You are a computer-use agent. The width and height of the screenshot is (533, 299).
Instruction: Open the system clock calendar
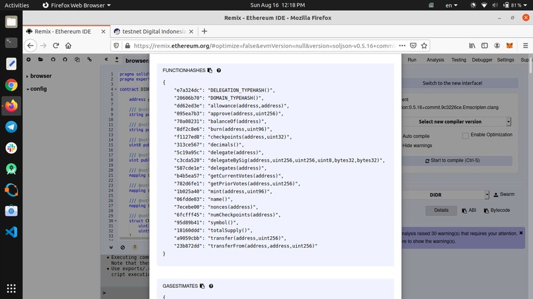(277, 5)
